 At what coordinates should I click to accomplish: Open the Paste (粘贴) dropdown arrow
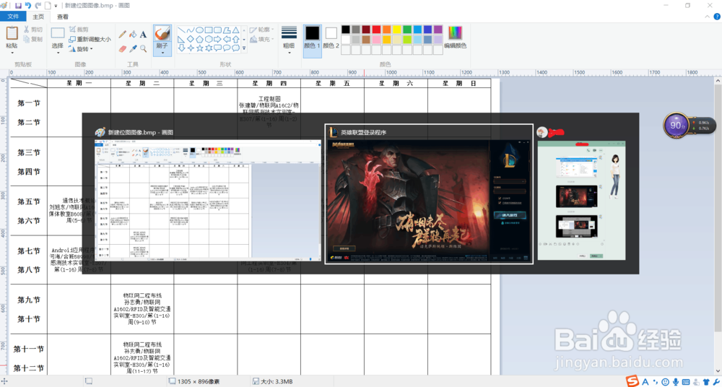coord(12,53)
